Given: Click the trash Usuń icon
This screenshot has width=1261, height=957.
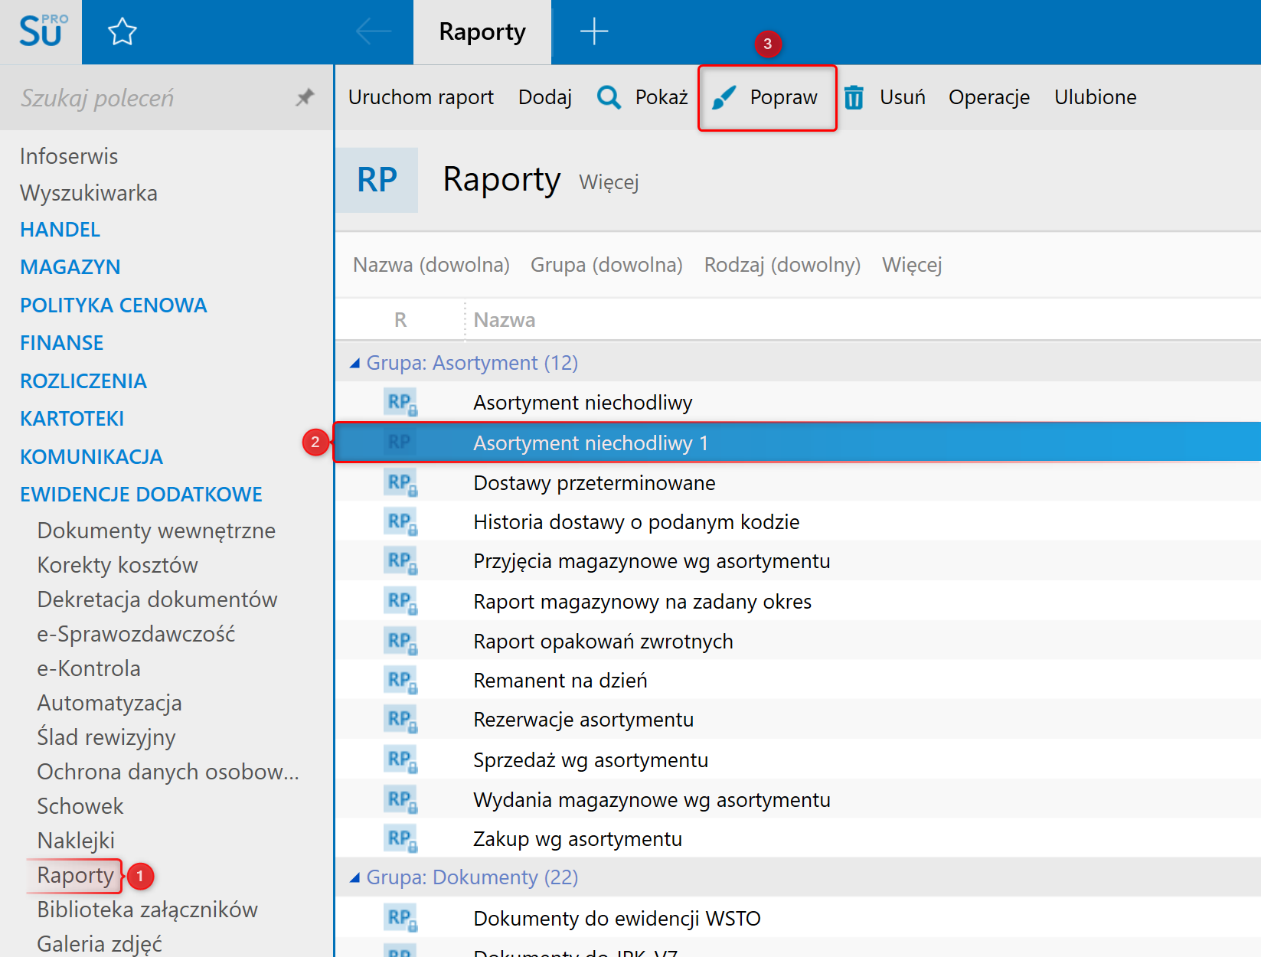Looking at the screenshot, I should pos(854,97).
